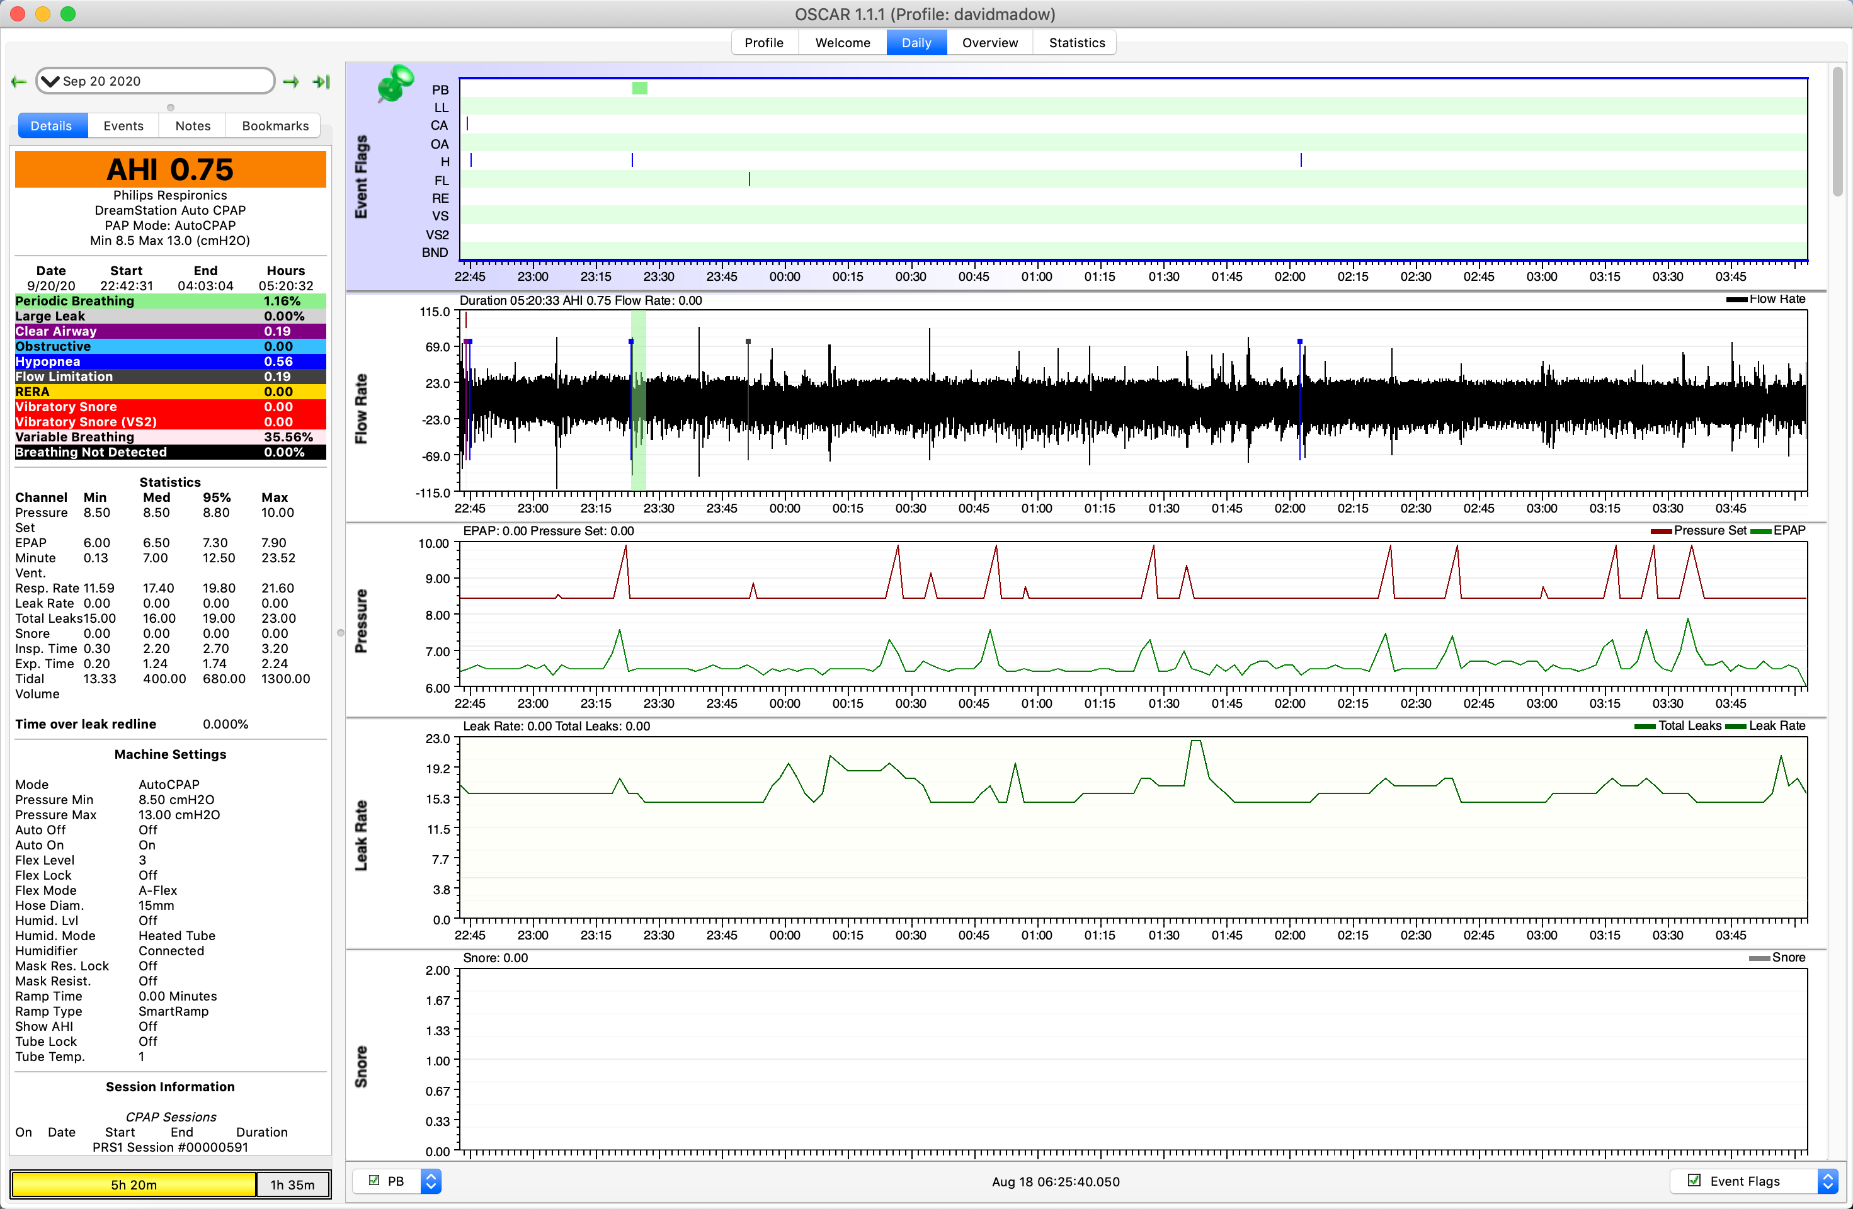
Task: Open the Sep 20 2020 date dropdown
Action: tap(156, 81)
